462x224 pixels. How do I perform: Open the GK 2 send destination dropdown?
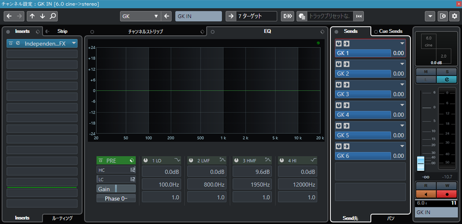point(402,64)
